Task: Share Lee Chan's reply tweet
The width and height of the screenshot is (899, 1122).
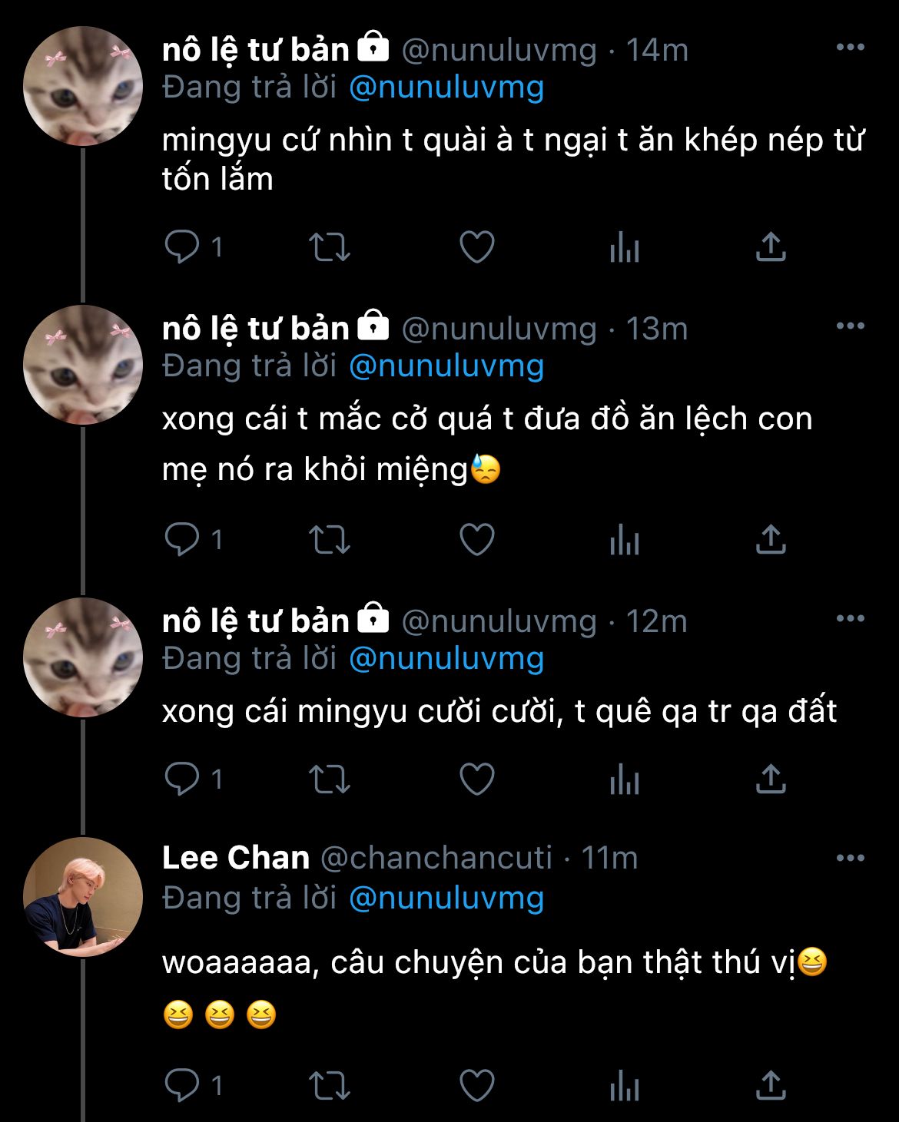Action: pos(770,1085)
